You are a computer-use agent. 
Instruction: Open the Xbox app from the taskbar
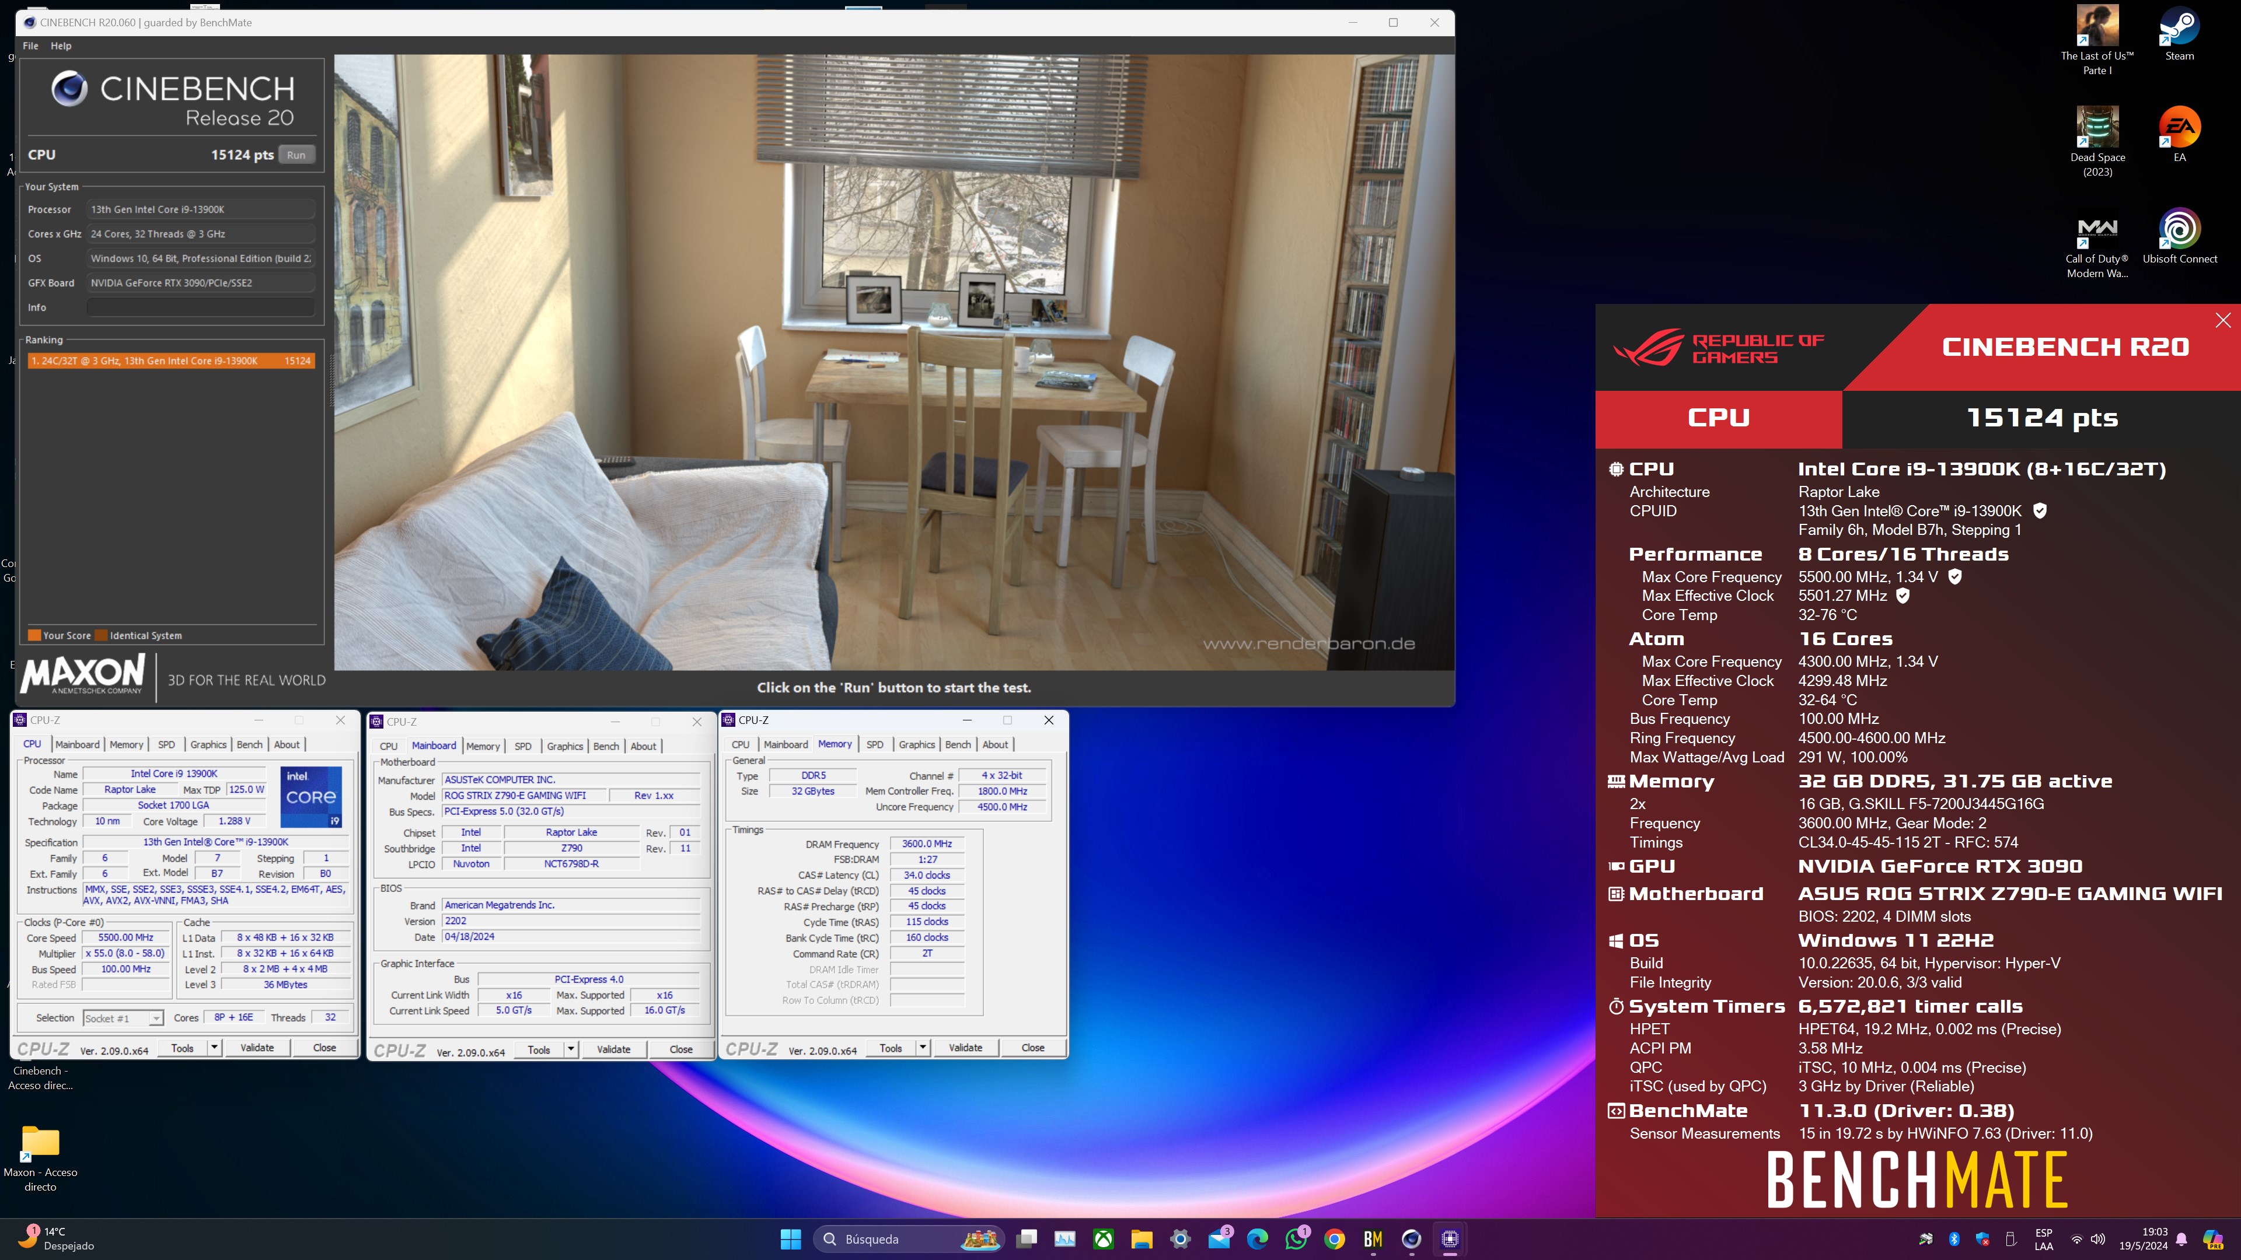[x=1103, y=1239]
